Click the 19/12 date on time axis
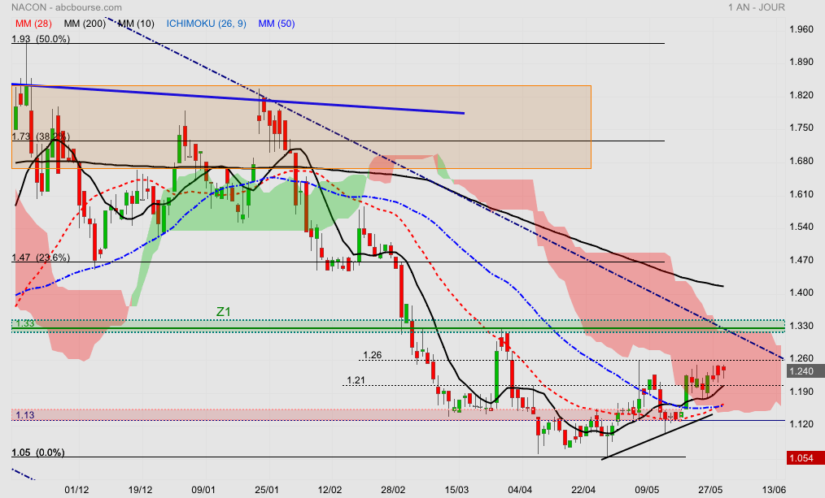 click(x=140, y=490)
